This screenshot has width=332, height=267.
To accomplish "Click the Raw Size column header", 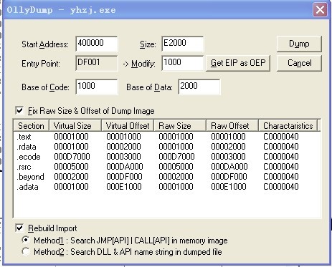I will (180, 126).
